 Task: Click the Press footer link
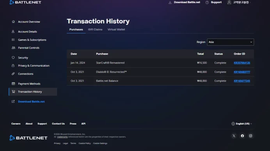(x=73, y=124)
